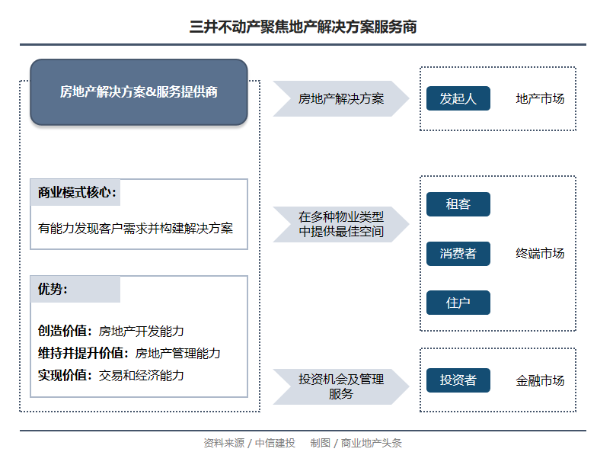597x468 pixels.
Task: Click the line 实现价值:交易和经济能力
Action: tap(111, 375)
